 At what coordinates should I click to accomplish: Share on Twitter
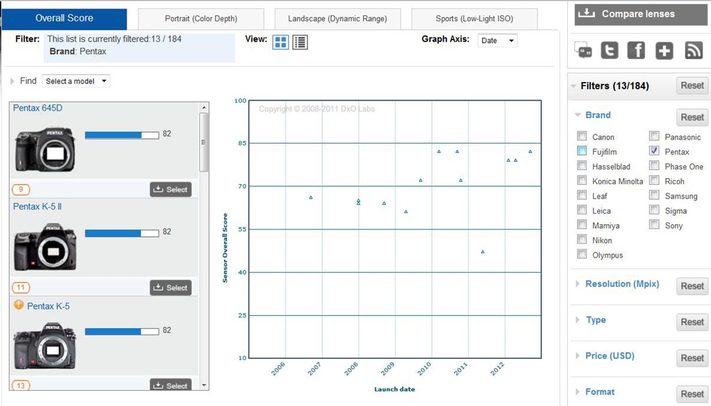point(609,51)
